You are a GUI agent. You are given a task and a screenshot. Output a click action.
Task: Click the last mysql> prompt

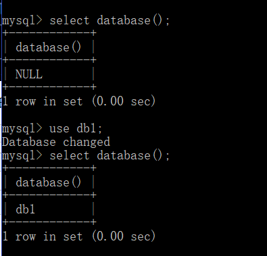[22, 155]
